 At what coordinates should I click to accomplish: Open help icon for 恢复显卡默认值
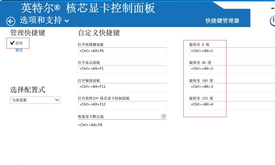(164, 116)
